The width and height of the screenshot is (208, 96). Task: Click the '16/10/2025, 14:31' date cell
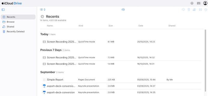146,64
